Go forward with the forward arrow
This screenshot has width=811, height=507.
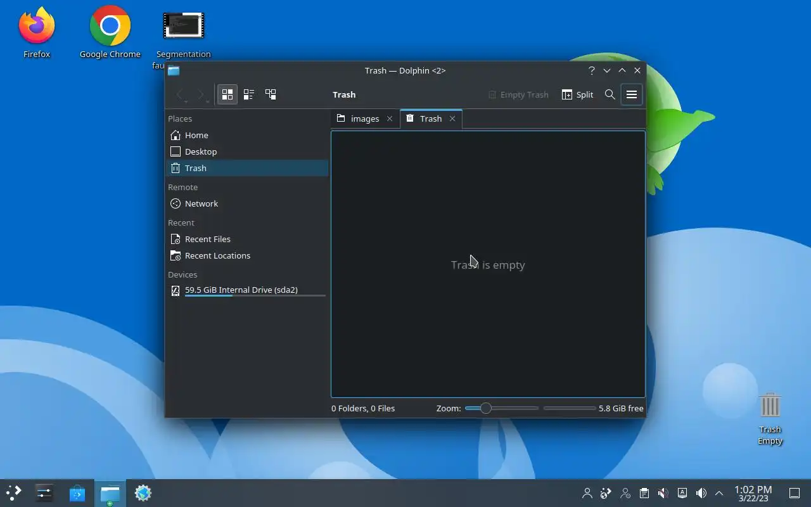[201, 94]
